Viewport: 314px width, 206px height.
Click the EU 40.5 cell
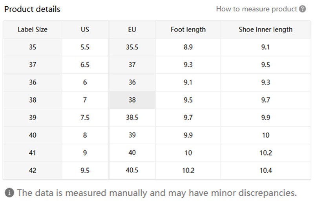coord(132,171)
